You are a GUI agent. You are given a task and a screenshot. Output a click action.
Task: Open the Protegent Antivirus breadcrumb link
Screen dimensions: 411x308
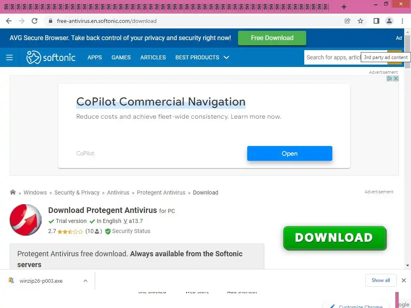tap(161, 192)
